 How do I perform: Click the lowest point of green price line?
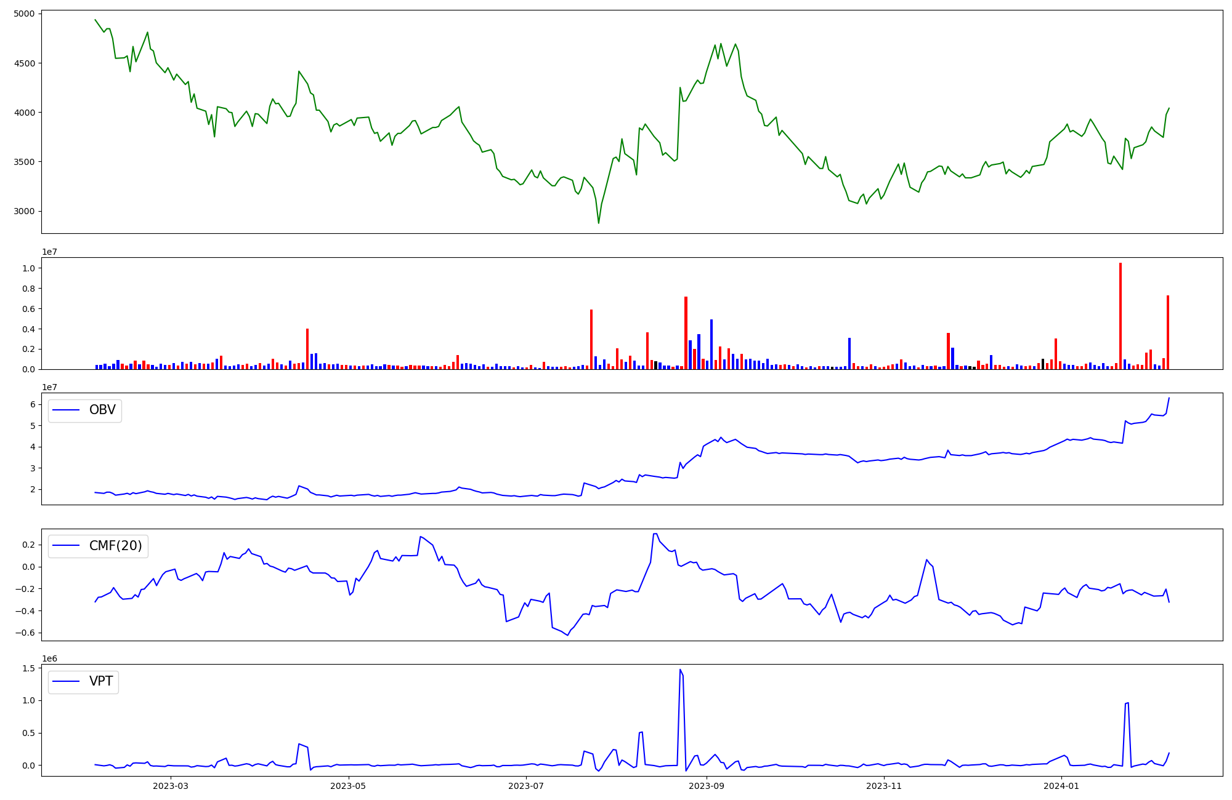click(599, 223)
